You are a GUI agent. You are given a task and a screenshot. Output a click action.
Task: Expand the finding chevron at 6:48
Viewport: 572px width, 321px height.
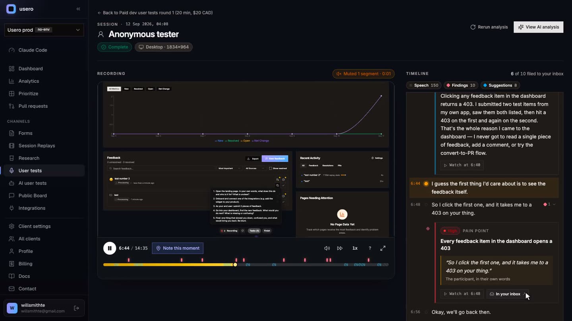click(x=554, y=204)
